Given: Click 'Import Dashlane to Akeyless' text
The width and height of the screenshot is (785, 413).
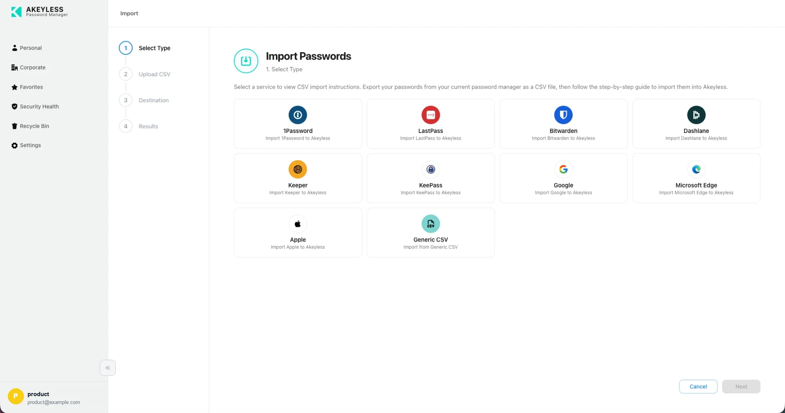Looking at the screenshot, I should click(696, 138).
